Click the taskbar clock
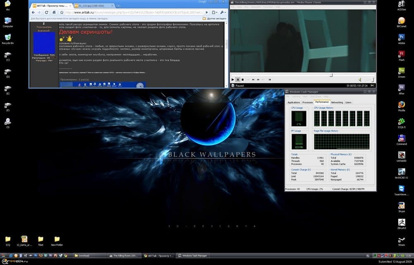Image resolution: width=414 pixels, height=265 pixels. [409, 255]
